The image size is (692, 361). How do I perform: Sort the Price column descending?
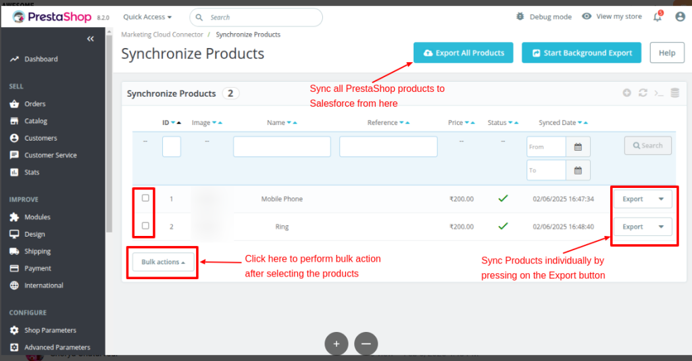(467, 122)
